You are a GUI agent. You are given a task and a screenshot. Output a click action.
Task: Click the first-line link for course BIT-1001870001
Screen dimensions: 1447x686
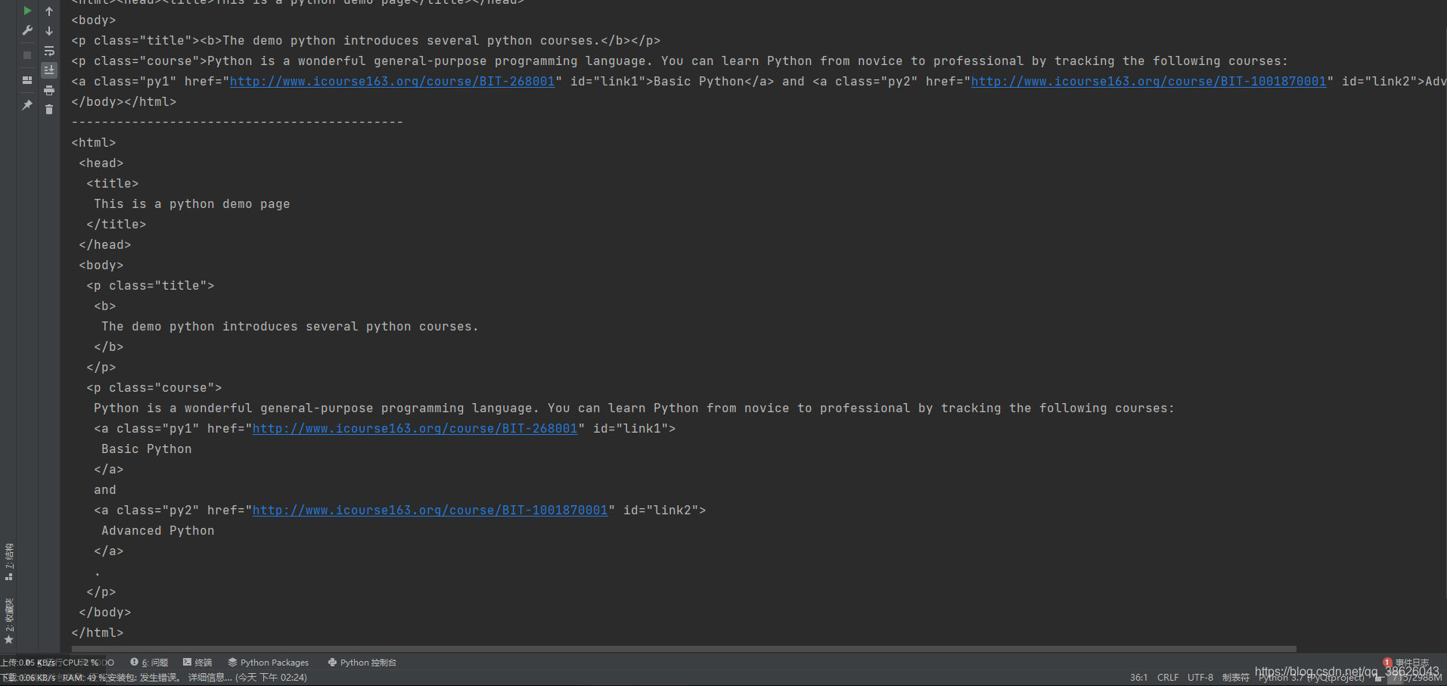pos(1149,82)
